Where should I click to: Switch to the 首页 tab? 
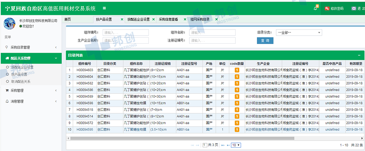(x=68, y=19)
